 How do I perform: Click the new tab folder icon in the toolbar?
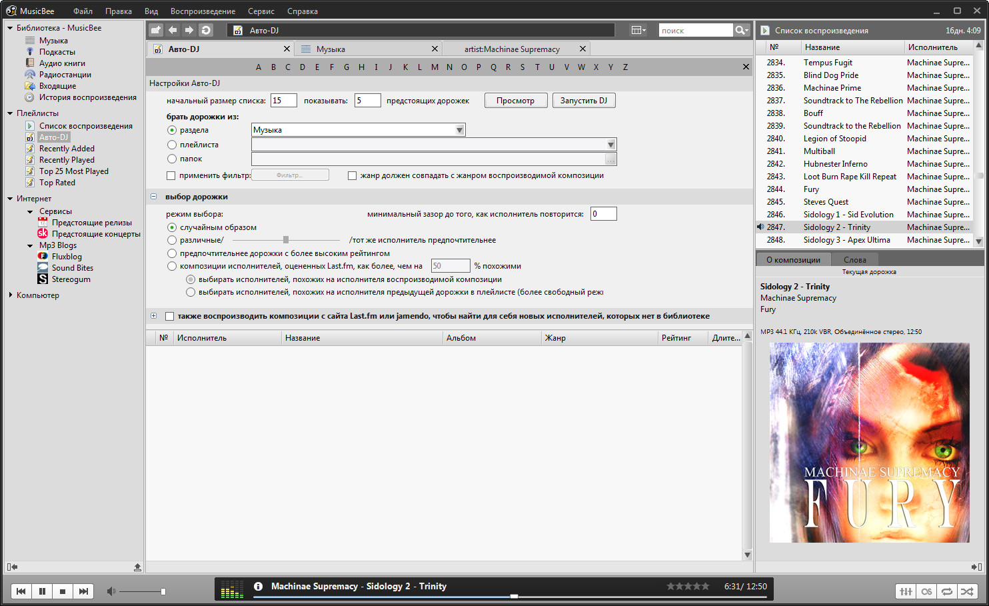tap(156, 30)
